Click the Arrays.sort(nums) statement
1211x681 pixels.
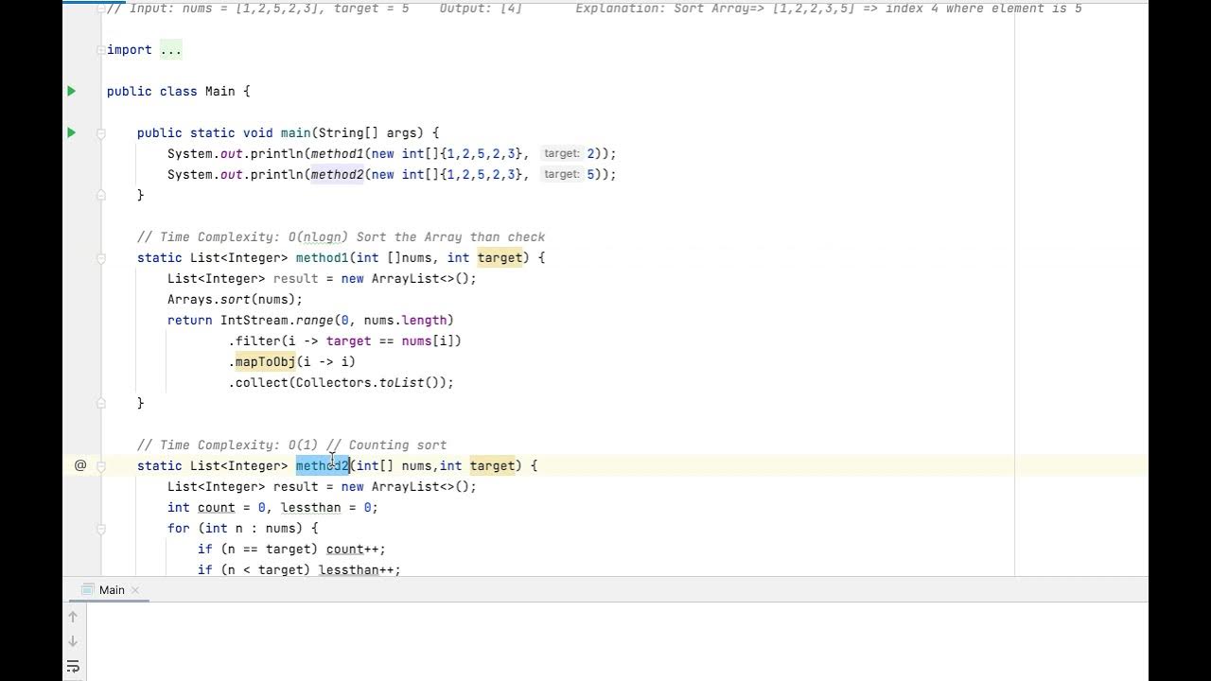click(x=235, y=299)
